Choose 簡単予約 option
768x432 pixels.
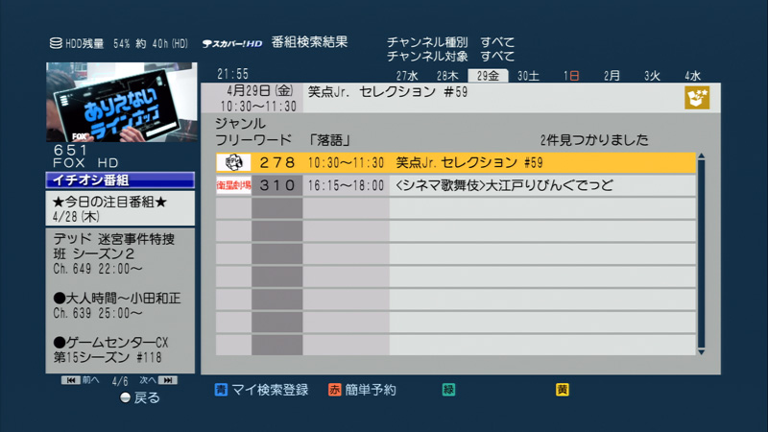(x=371, y=390)
